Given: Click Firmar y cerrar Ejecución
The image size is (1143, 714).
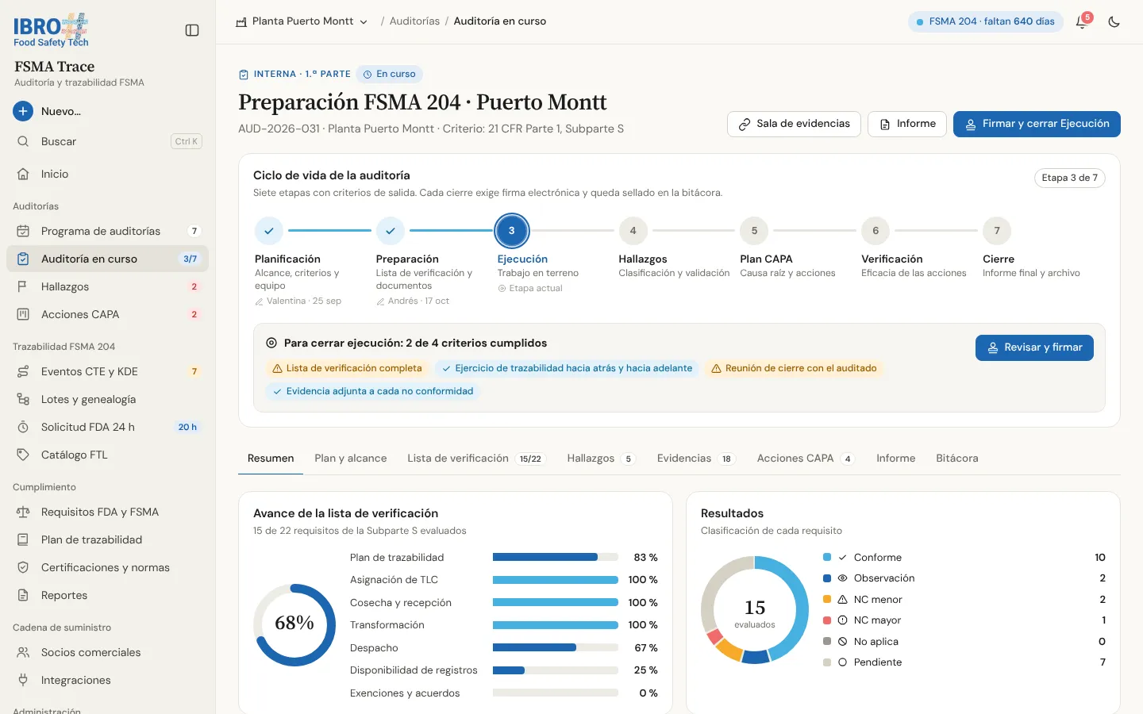Looking at the screenshot, I should (x=1037, y=124).
